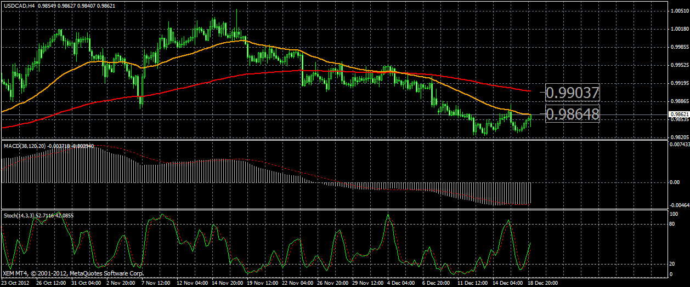This screenshot has height=287, width=690.
Task: Click the 80 level on Stochastic scale
Action: click(x=672, y=223)
